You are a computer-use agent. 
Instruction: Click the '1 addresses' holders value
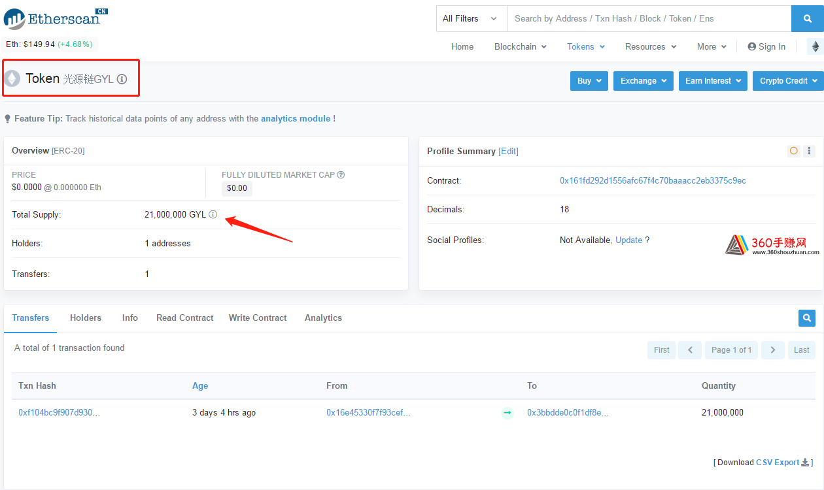point(167,244)
